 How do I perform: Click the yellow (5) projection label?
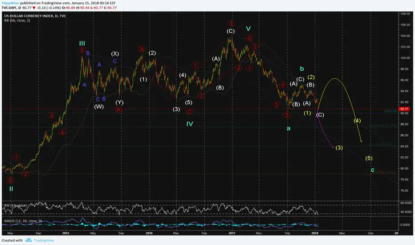369,159
